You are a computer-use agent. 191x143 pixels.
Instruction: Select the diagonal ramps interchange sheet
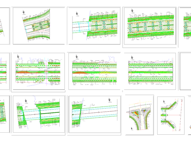pyautogui.click(x=171, y=116)
